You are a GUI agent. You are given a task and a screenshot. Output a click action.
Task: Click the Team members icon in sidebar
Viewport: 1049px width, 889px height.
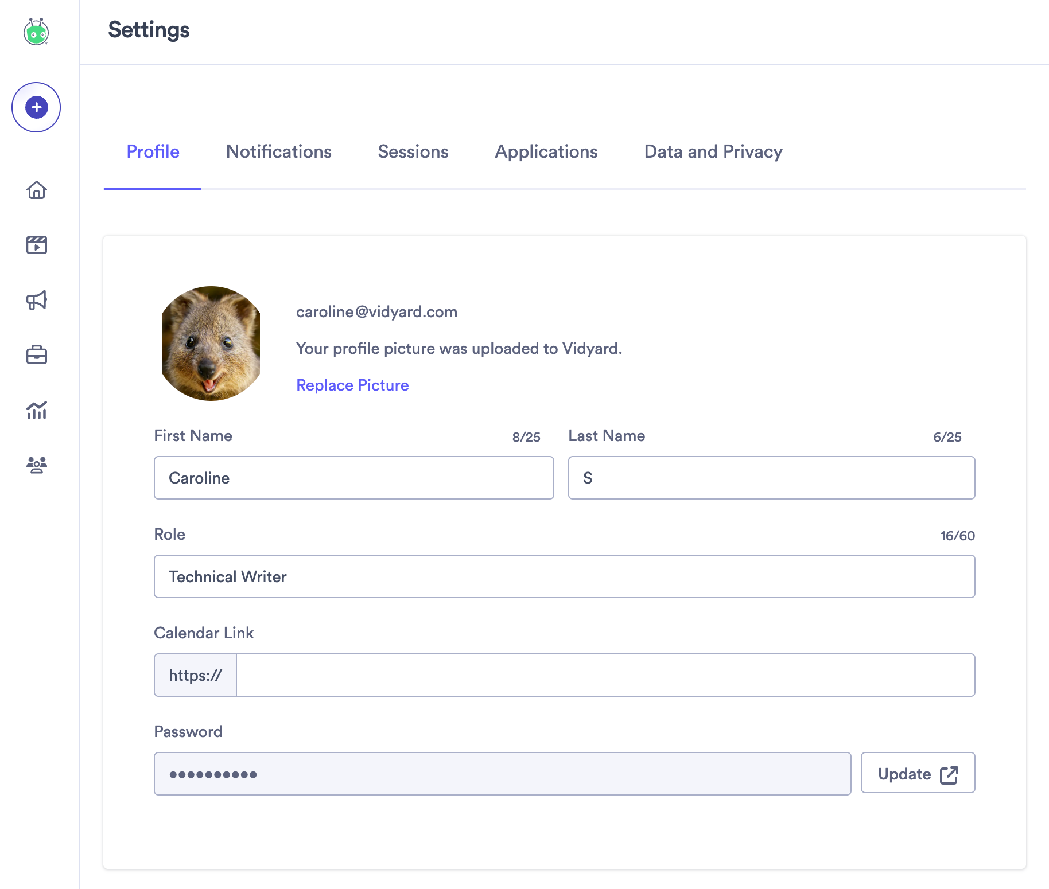[36, 465]
